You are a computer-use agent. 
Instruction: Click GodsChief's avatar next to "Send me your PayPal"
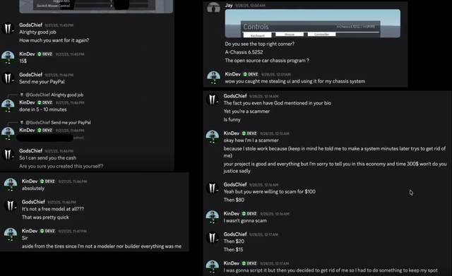point(8,78)
